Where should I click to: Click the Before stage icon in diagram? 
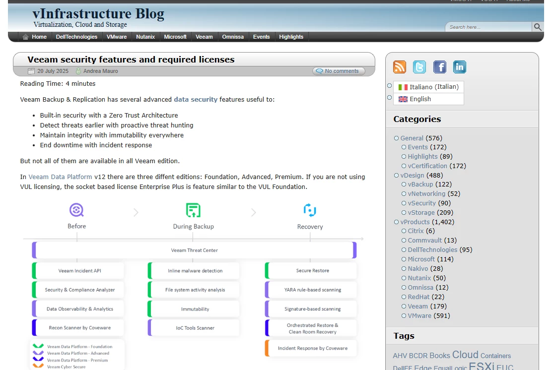tap(76, 210)
